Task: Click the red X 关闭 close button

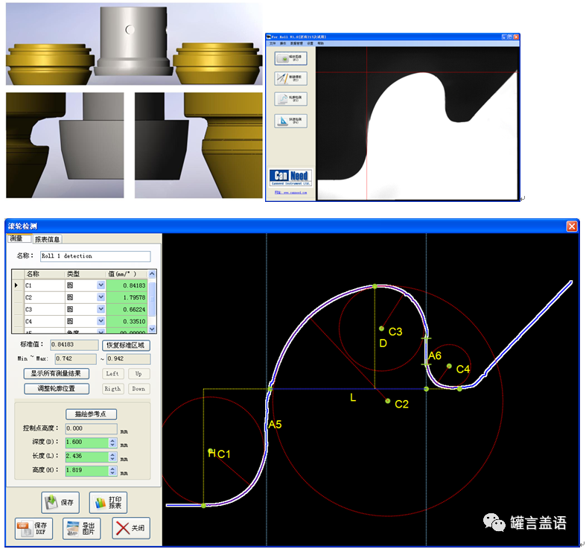Action: click(x=131, y=528)
